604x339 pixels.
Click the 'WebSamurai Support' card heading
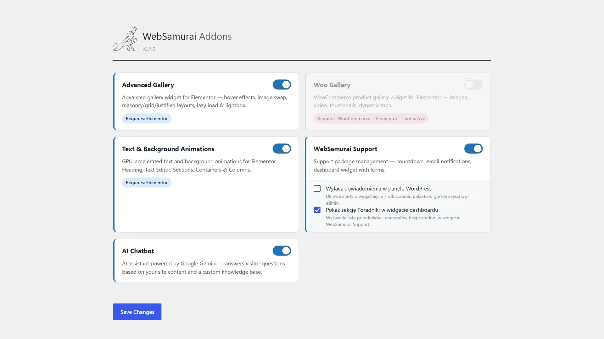[345, 149]
